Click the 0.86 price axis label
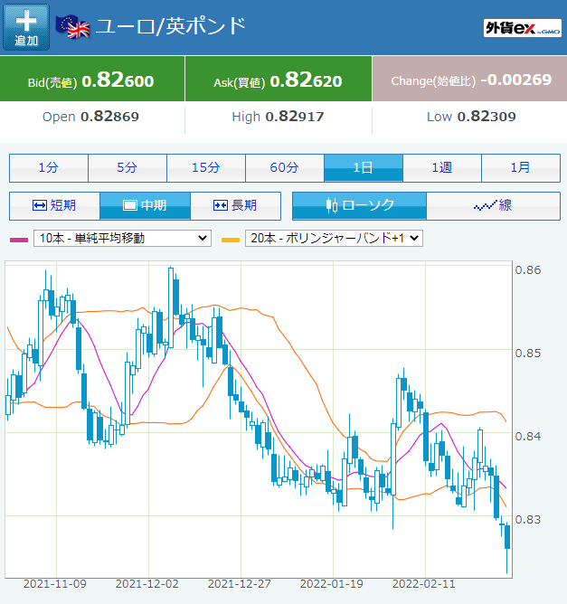 (528, 270)
